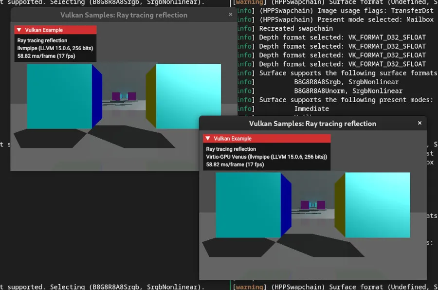Click a warning entry in the terminal log

coord(251,287)
